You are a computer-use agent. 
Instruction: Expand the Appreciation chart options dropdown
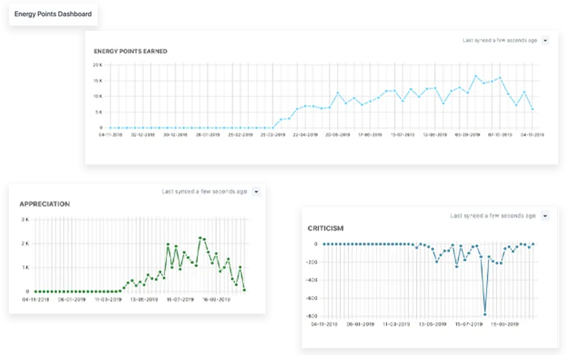(256, 192)
